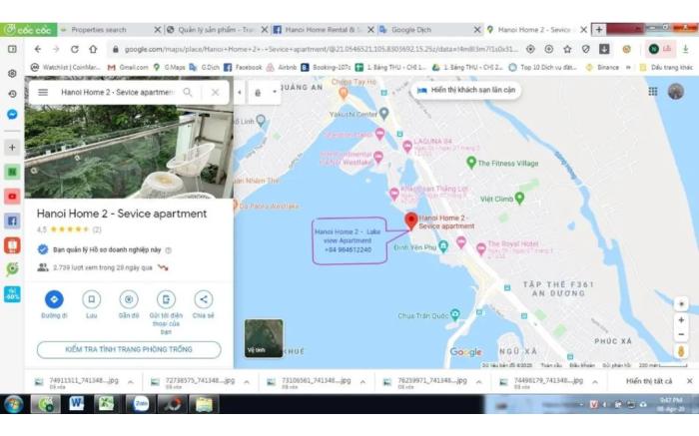The width and height of the screenshot is (699, 436).
Task: Open the Google apps grid icon
Action: click(653, 92)
